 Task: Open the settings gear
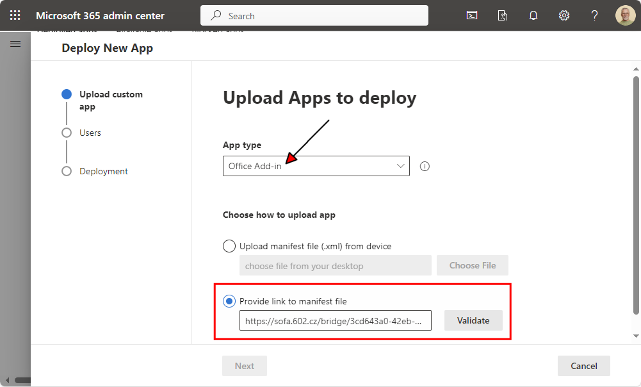pos(564,15)
